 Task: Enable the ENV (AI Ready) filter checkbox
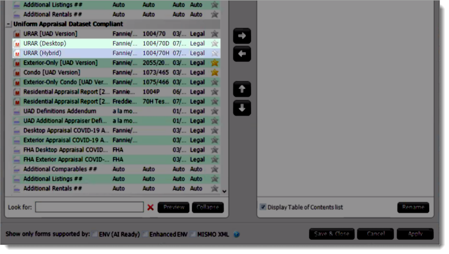coord(94,234)
